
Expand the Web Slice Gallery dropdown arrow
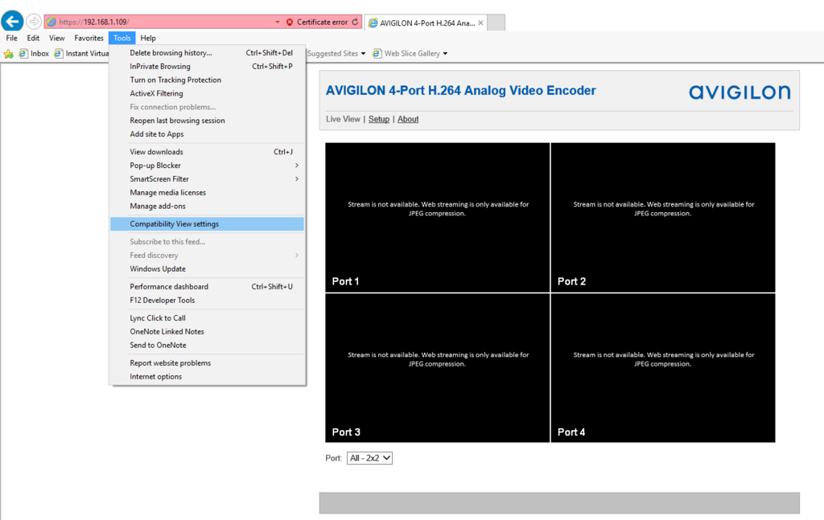445,54
